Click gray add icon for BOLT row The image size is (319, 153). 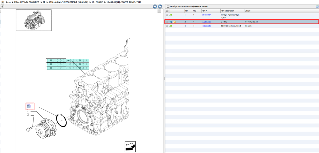click(167, 26)
